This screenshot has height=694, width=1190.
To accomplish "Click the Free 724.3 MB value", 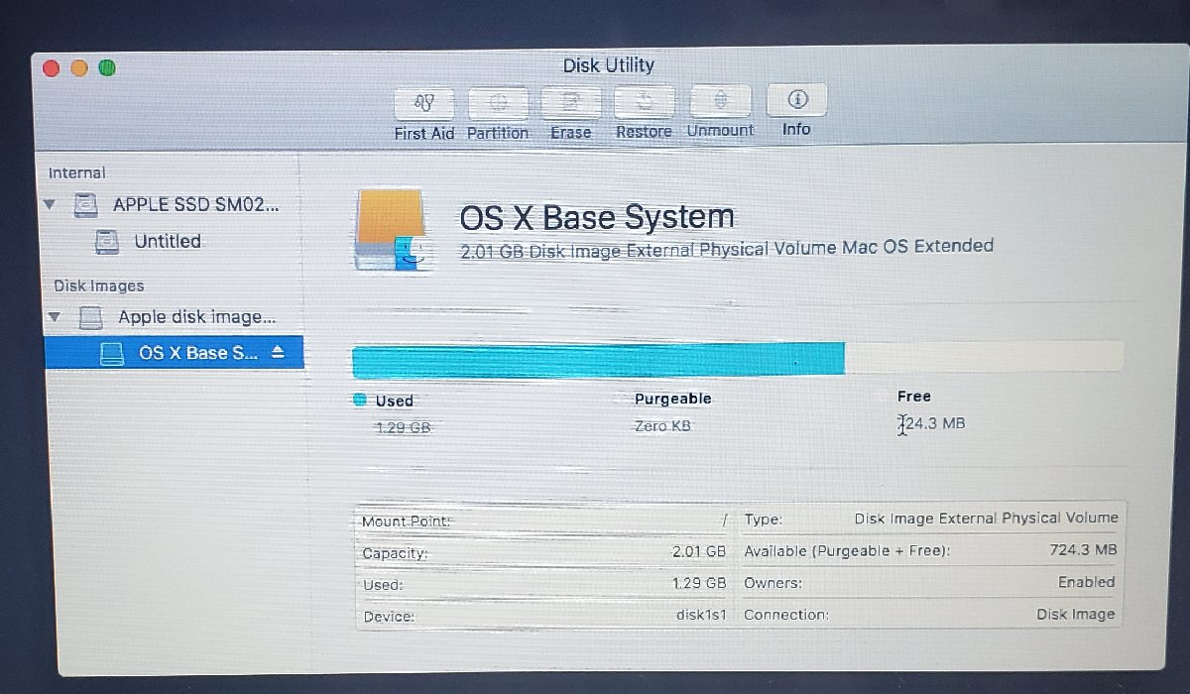I will click(x=931, y=423).
